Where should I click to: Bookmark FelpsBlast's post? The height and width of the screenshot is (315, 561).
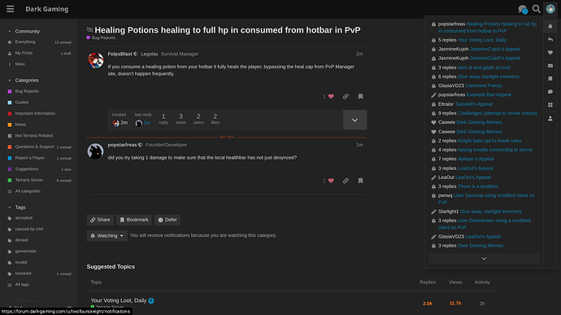pyautogui.click(x=360, y=96)
